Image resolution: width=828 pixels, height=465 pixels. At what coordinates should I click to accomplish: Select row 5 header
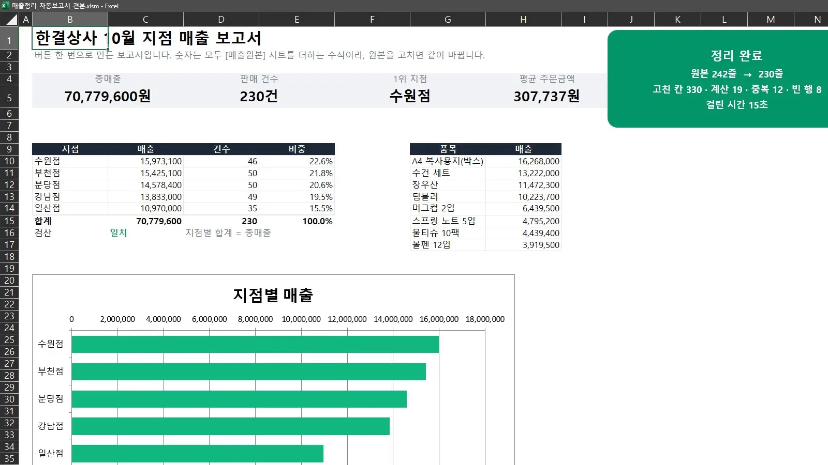point(9,98)
